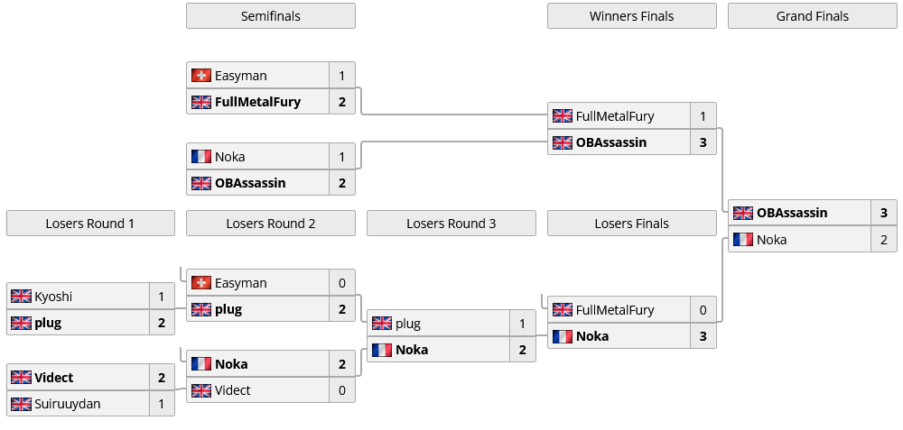Select the Losers Round 1 header
903x430 pixels.
(90, 224)
